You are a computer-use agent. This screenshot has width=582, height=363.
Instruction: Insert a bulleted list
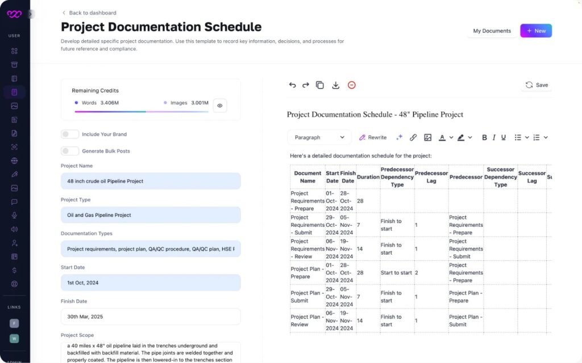(518, 137)
